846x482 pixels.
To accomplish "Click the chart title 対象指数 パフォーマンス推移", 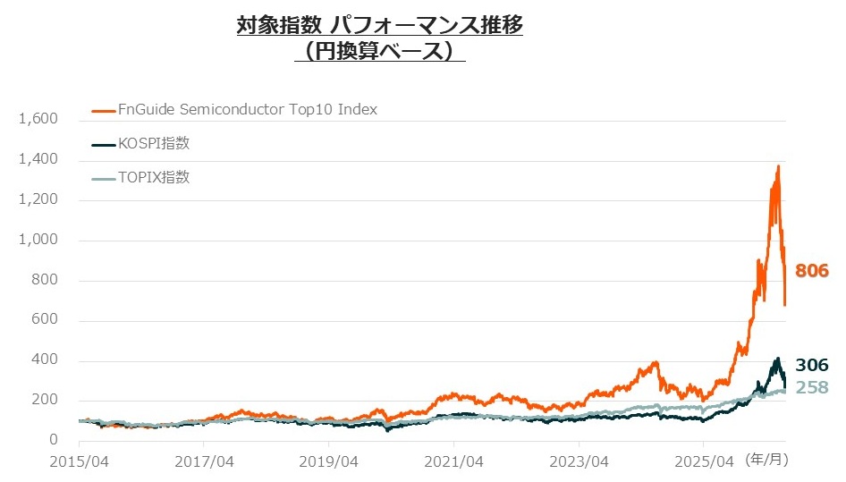I will coord(380,25).
